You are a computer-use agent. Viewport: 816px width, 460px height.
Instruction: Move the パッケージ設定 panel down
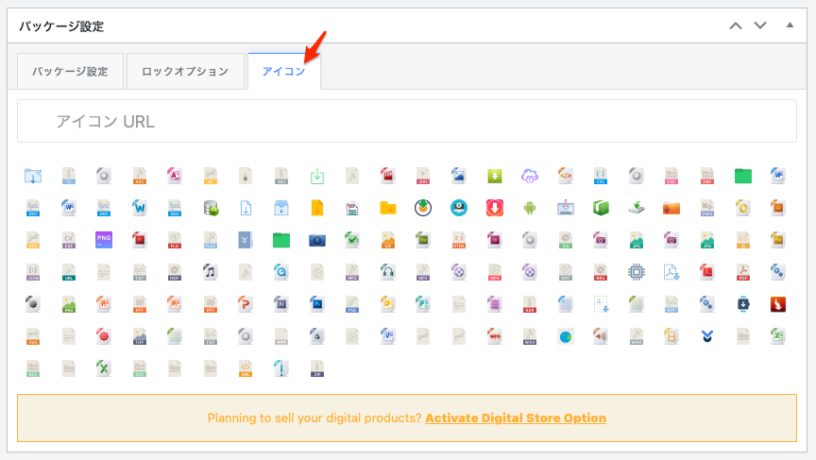[x=760, y=26]
